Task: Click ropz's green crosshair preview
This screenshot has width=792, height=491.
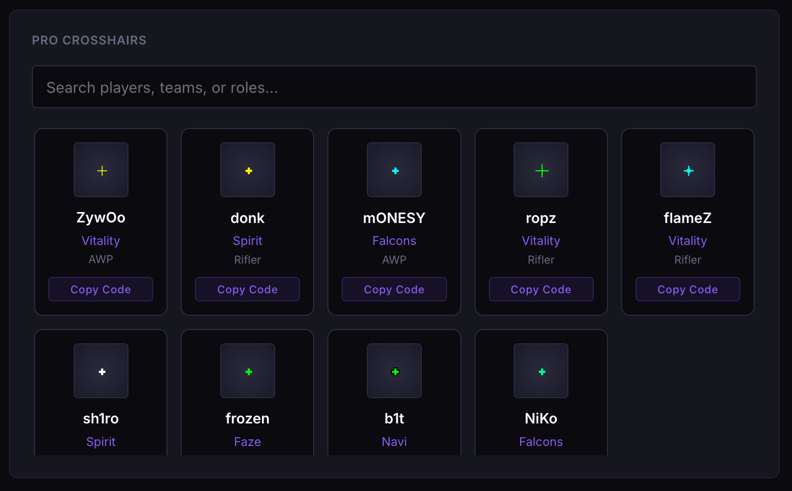Action: point(541,170)
